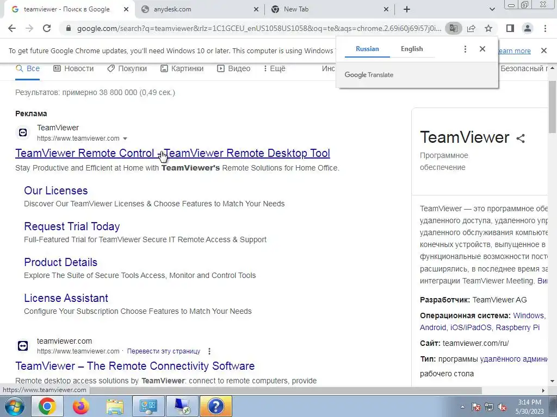557x417 pixels.
Task: Click the padlock site info icon
Action: click(69, 28)
